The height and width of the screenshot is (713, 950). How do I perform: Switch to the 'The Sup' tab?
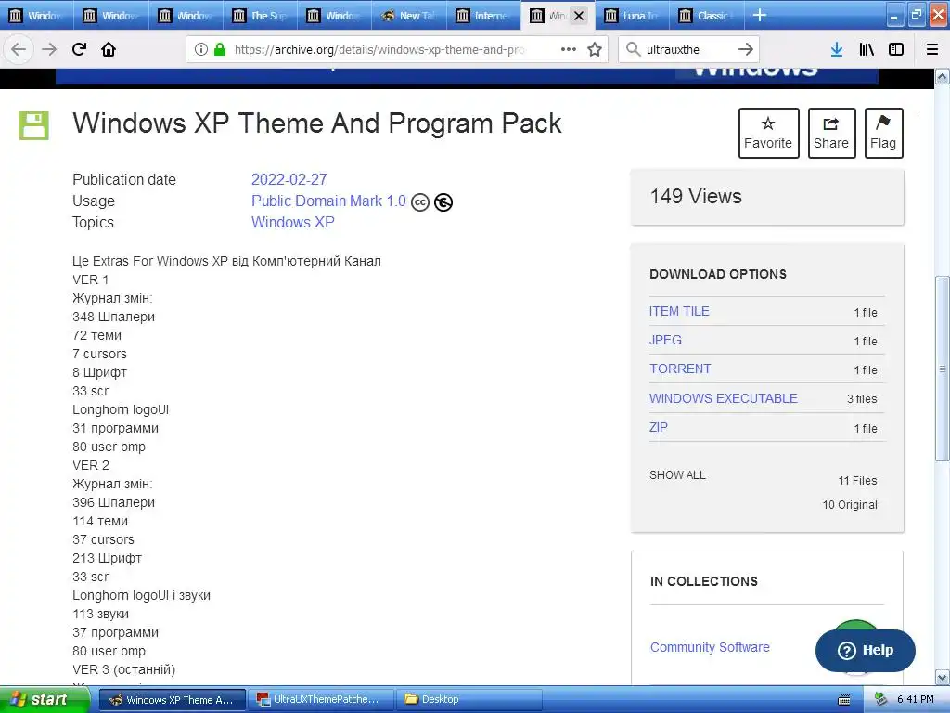261,16
